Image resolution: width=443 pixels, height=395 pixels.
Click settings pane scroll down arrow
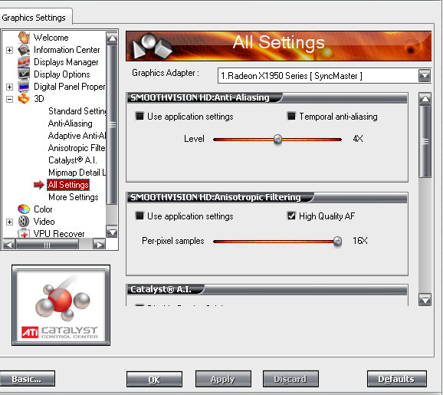click(425, 300)
